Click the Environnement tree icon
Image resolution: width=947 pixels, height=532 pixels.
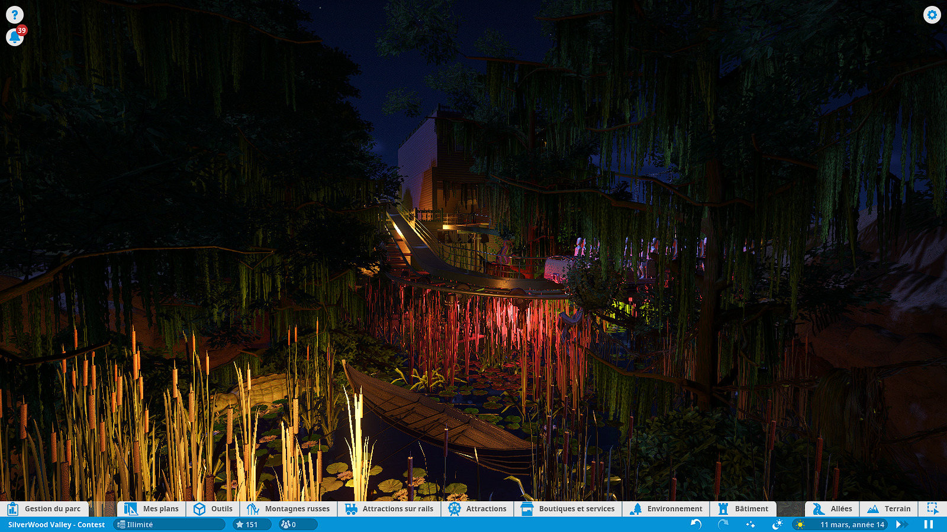636,509
